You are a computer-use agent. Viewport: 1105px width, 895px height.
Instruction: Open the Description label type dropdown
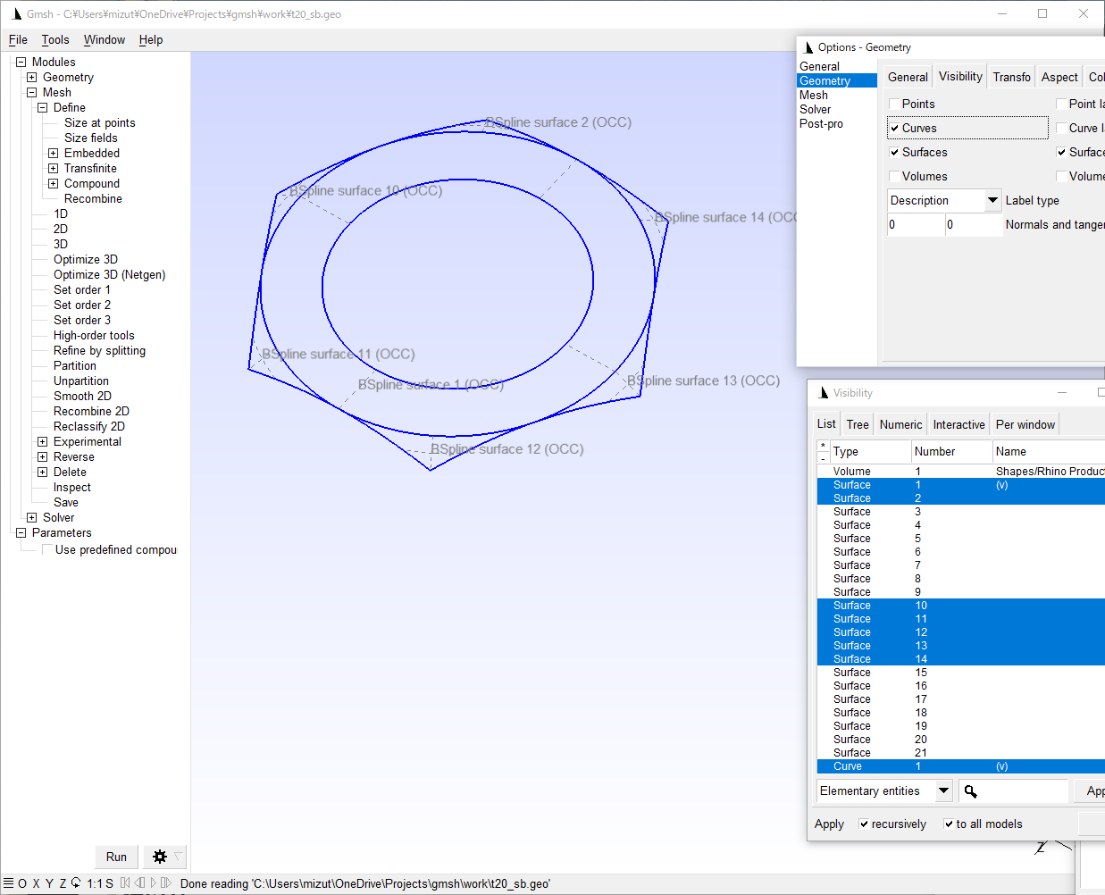coord(992,200)
